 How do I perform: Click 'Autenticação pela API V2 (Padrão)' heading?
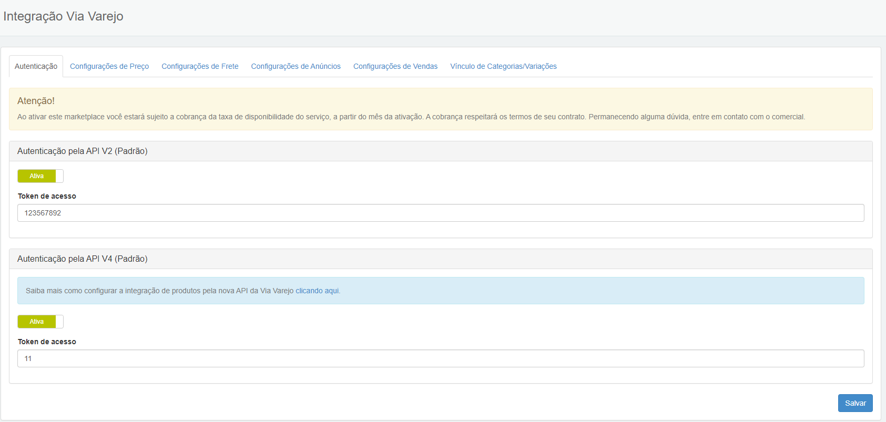pyautogui.click(x=83, y=151)
